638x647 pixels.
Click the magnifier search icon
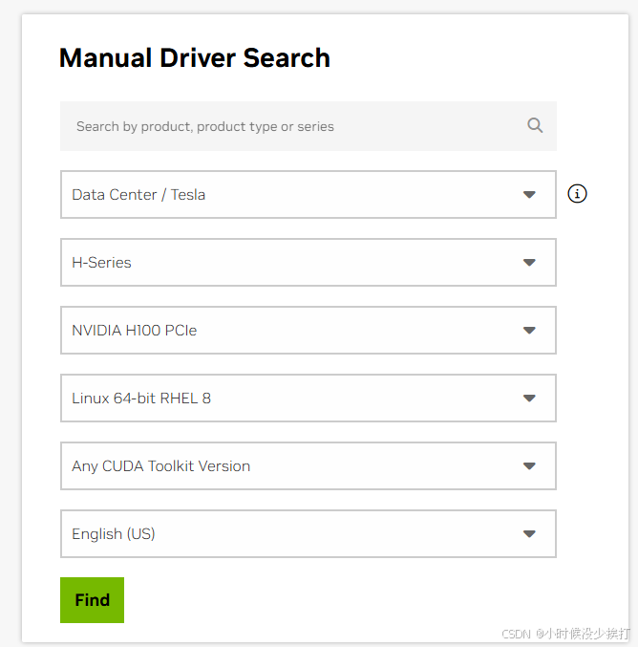click(x=535, y=125)
